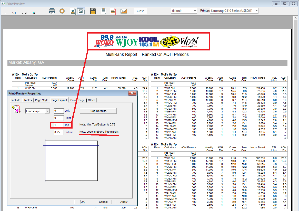
Task: Open the Printer selection dropdown
Action: tap(234, 11)
